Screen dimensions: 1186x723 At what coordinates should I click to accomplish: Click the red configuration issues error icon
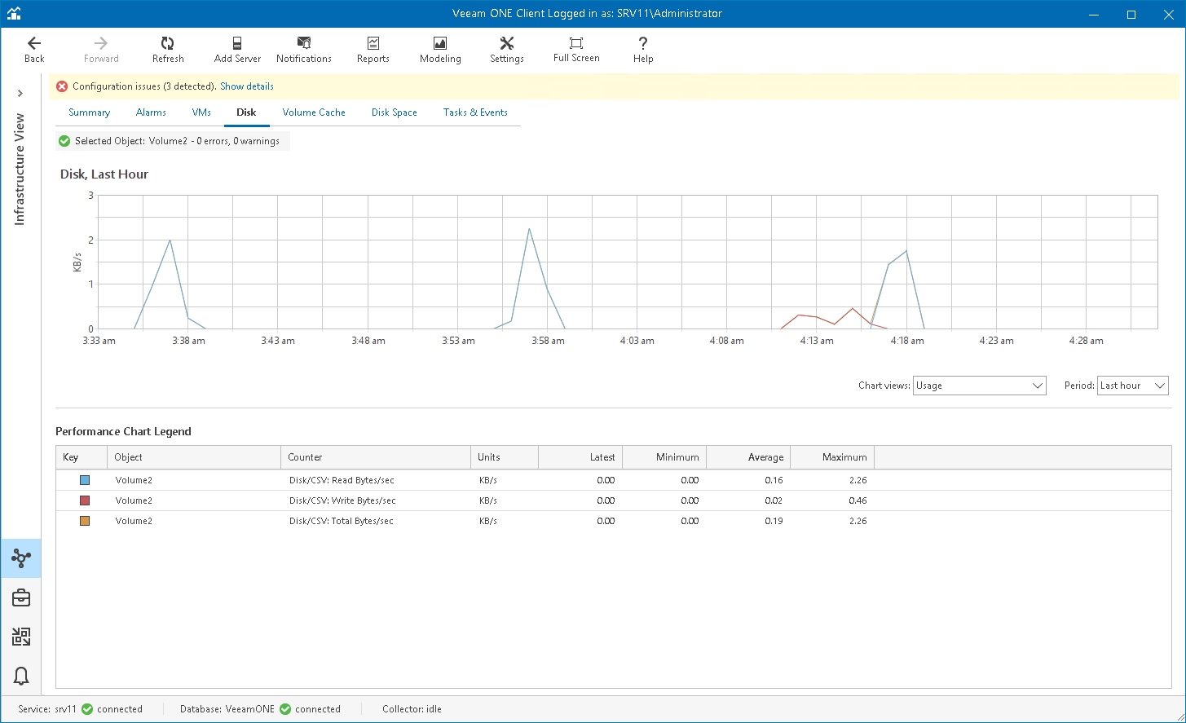tap(62, 86)
